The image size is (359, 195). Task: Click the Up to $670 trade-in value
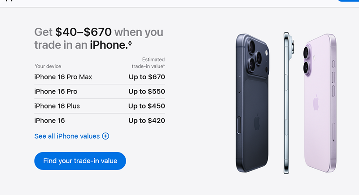pyautogui.click(x=147, y=77)
